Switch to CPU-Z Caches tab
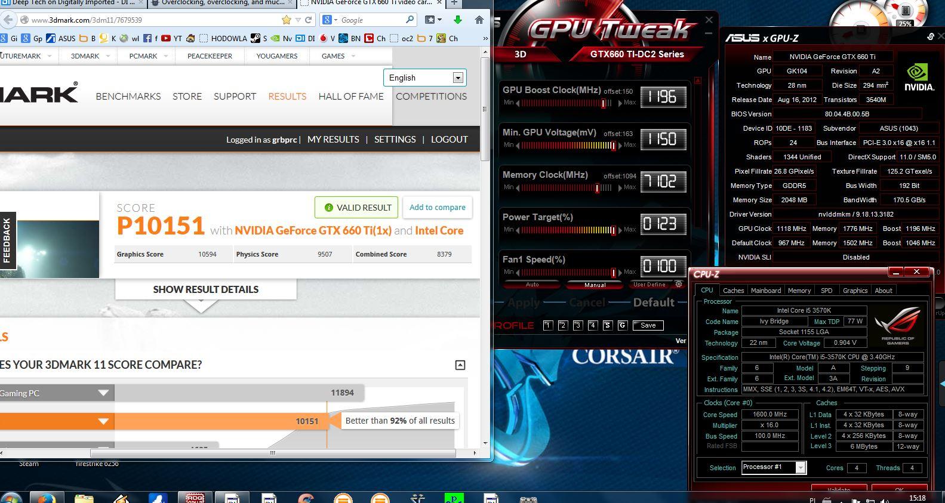 733,291
